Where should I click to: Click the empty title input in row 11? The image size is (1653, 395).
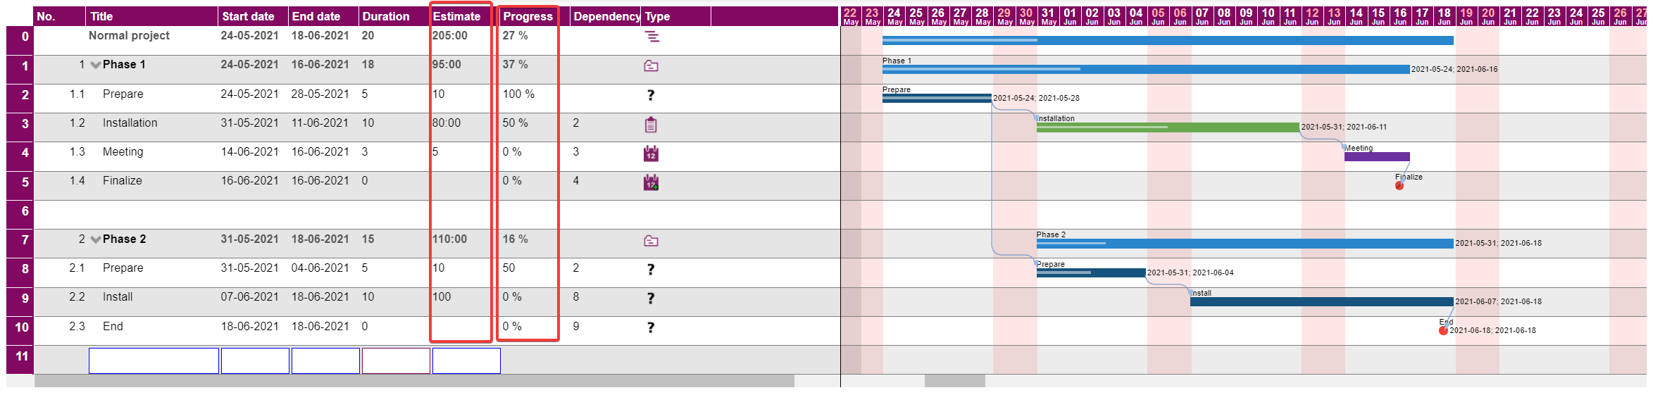(x=154, y=360)
